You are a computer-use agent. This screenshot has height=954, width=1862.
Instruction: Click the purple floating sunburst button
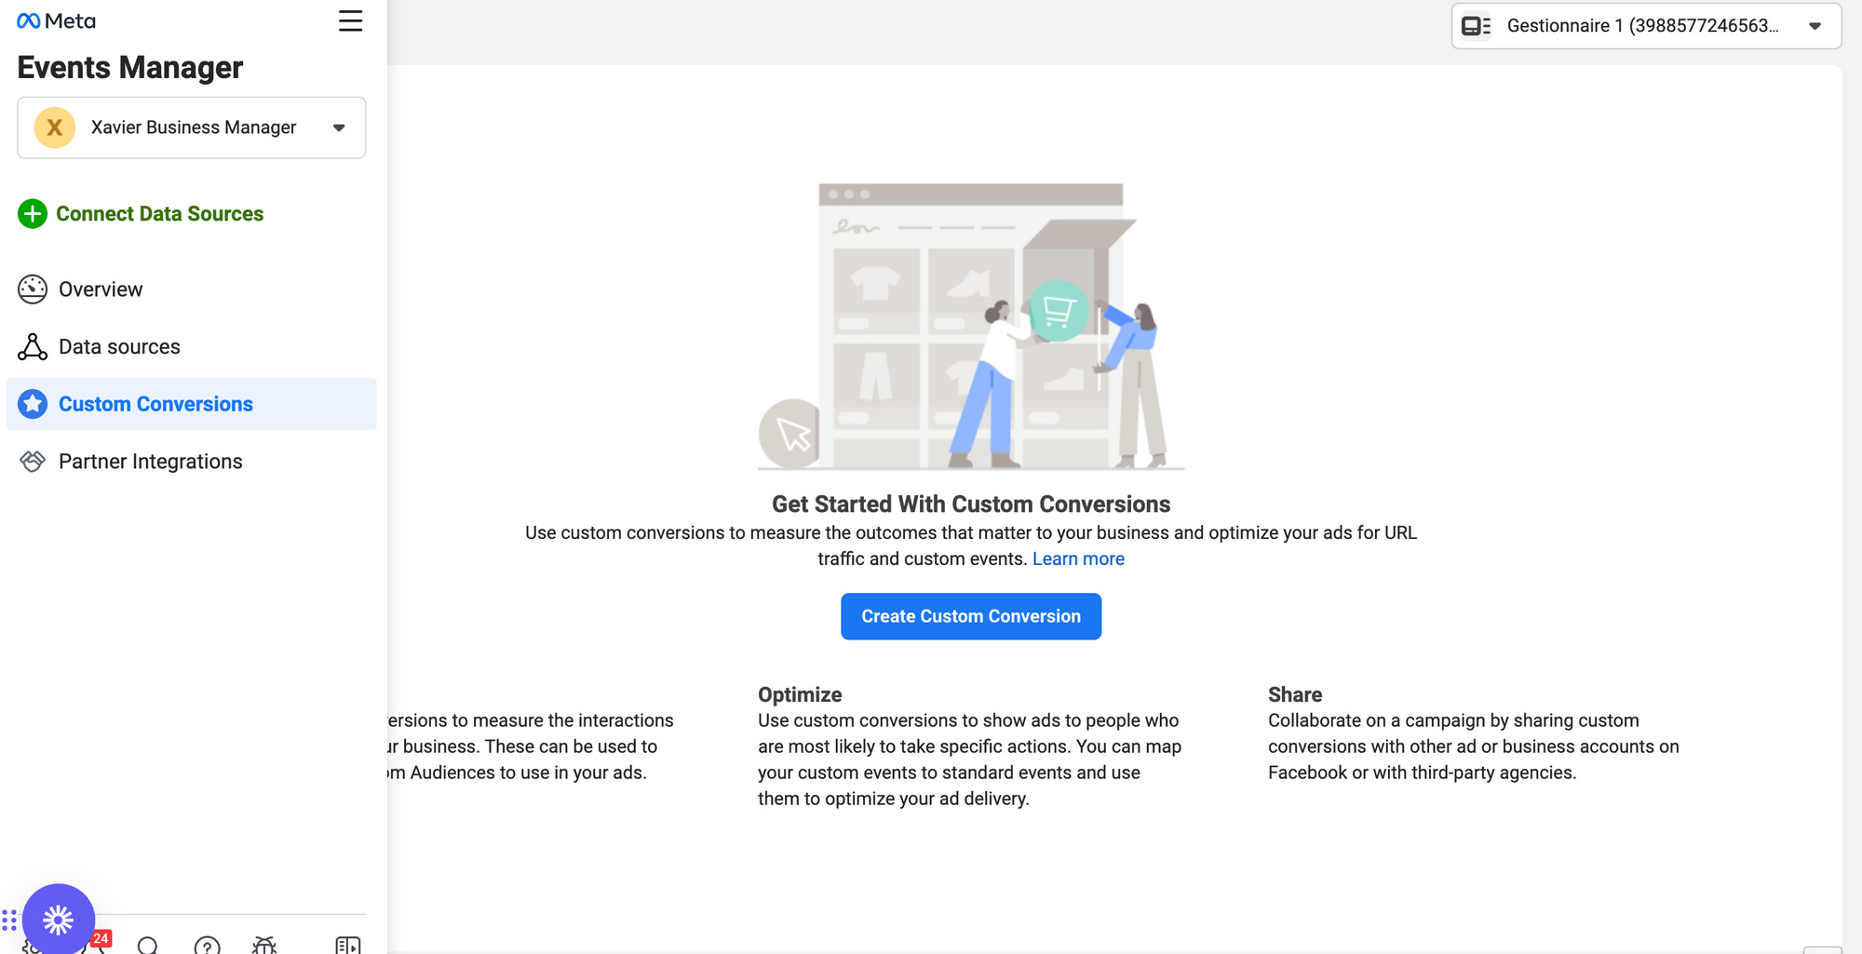click(x=58, y=920)
